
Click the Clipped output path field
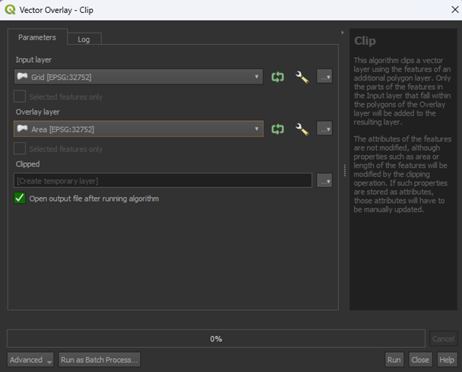point(163,181)
